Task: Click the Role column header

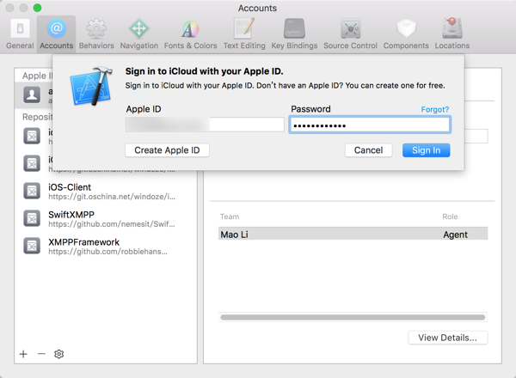Action: pos(450,216)
